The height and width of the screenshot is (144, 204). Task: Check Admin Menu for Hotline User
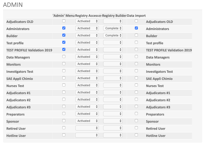pos(64,135)
